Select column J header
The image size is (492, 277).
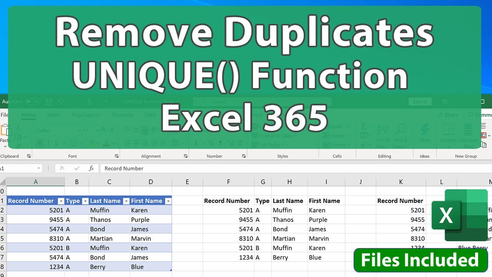tap(361, 182)
